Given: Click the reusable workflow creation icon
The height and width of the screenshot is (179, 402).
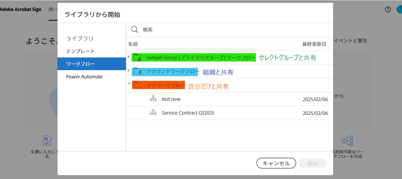Looking at the screenshot, I should pyautogui.click(x=348, y=141).
